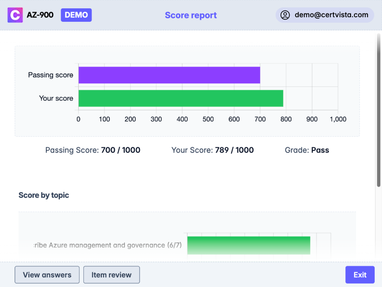Click the right-side scrollbar
The image size is (382, 287).
coord(379,109)
